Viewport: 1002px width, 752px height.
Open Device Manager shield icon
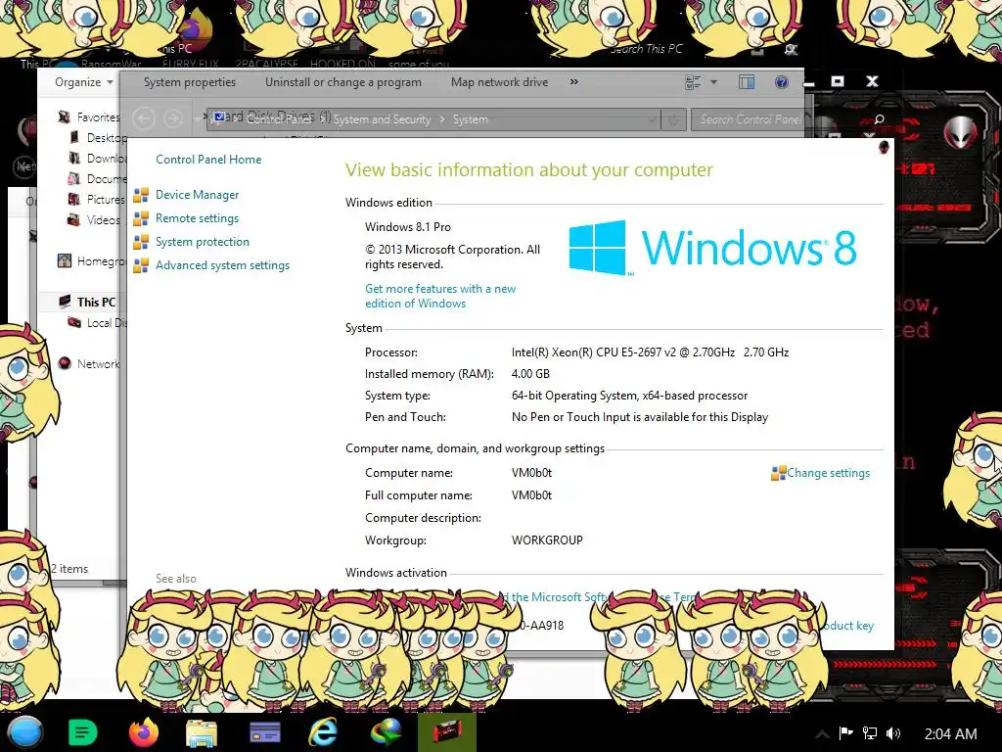pos(141,195)
